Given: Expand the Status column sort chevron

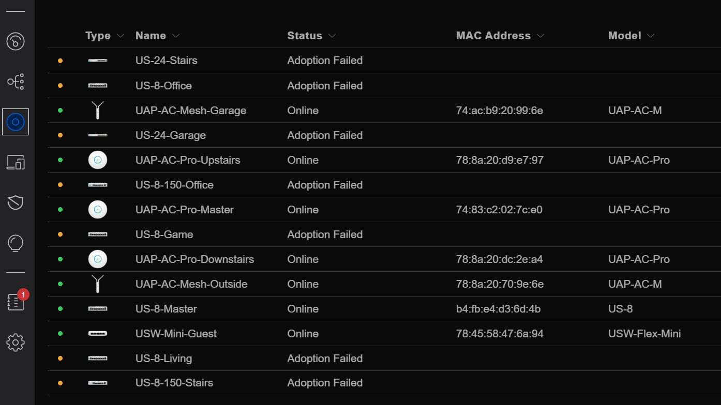Looking at the screenshot, I should [x=332, y=36].
